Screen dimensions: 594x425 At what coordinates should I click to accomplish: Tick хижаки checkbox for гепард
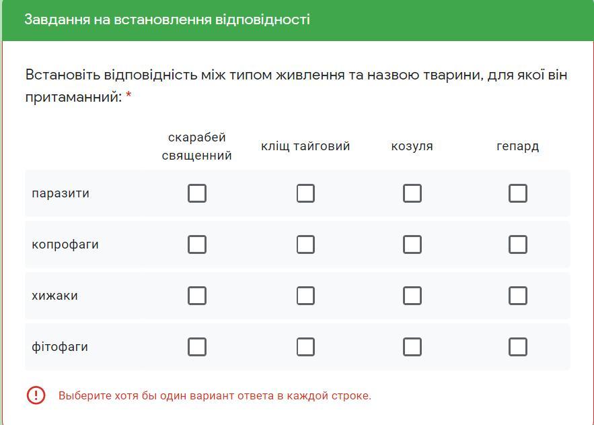[518, 296]
